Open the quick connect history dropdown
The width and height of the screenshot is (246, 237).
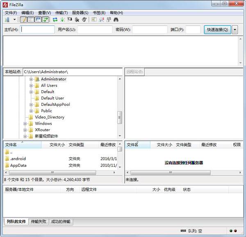235,30
